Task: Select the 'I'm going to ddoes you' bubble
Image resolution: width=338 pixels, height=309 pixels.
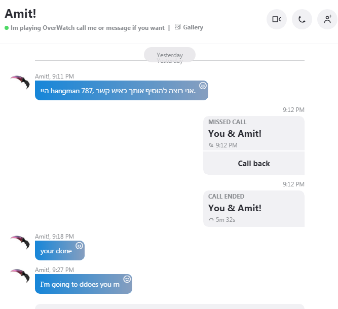Action: click(x=84, y=284)
